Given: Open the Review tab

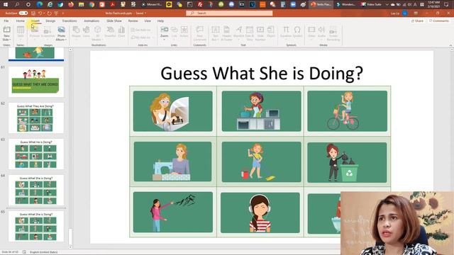Looking at the screenshot, I should point(133,21).
